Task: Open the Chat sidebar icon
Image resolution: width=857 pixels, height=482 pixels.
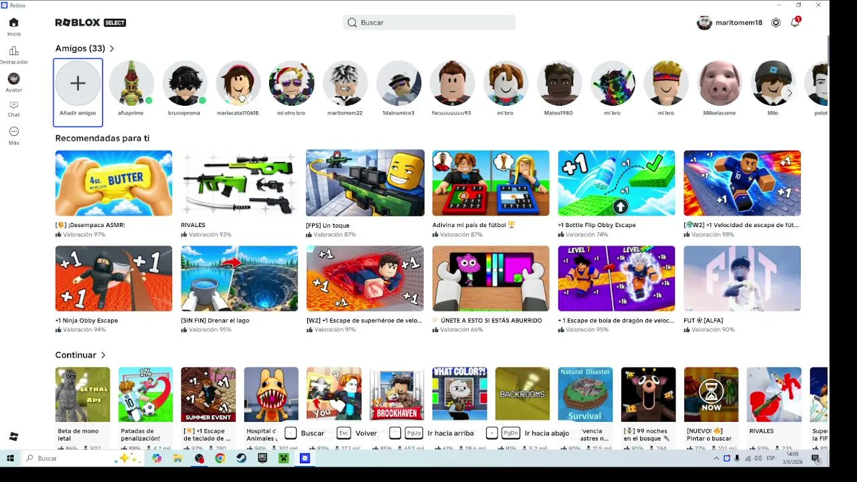Action: (x=13, y=109)
